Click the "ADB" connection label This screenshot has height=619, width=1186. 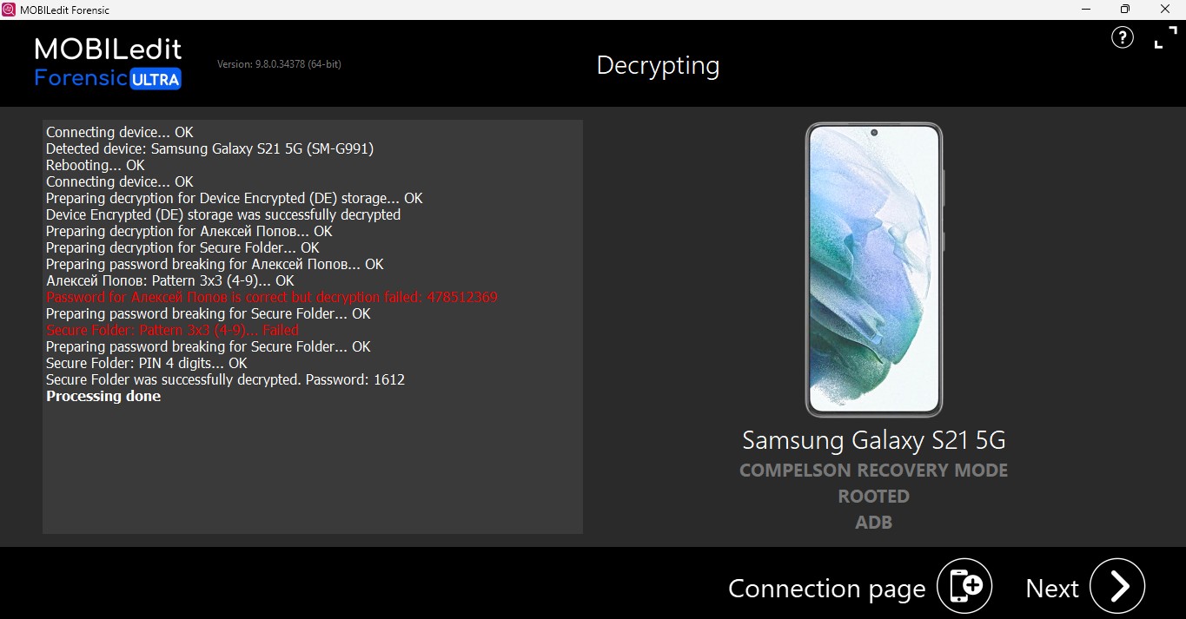pyautogui.click(x=874, y=522)
